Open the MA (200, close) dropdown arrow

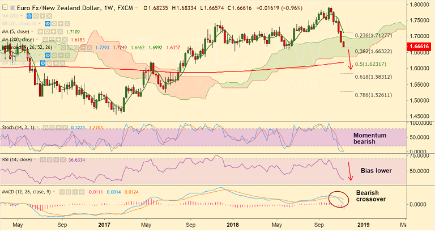pos(37,40)
